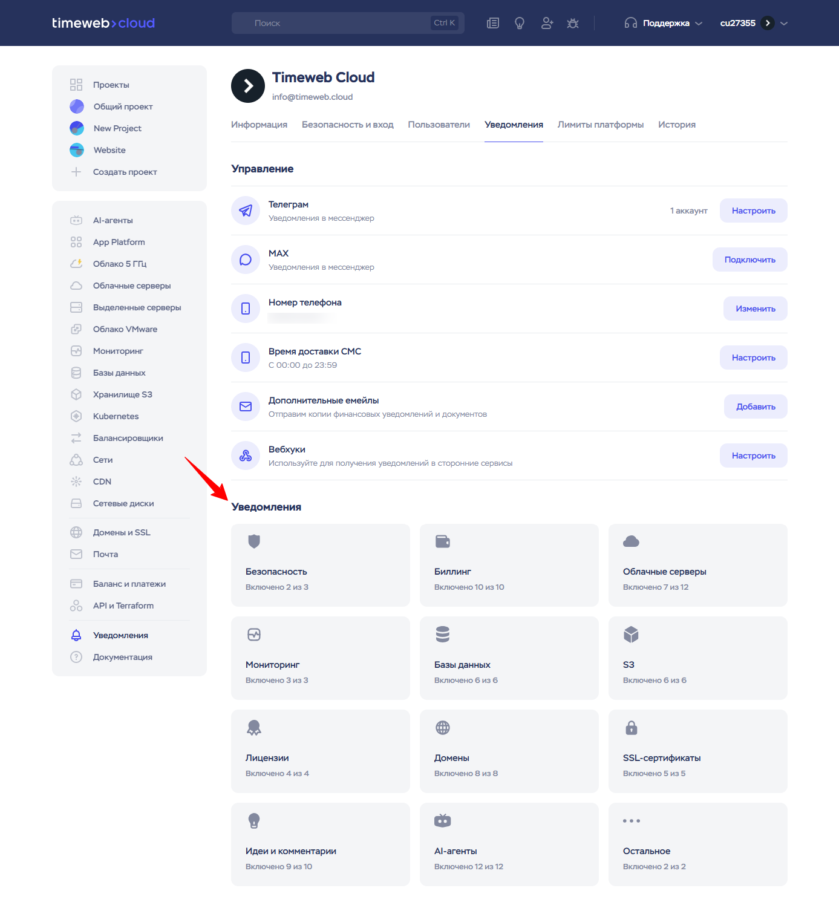Click the Timeweb Cloud account avatar

tap(248, 86)
